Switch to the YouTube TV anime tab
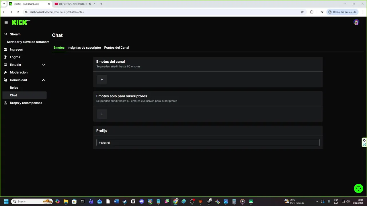This screenshot has height=206, width=367. [x=73, y=4]
